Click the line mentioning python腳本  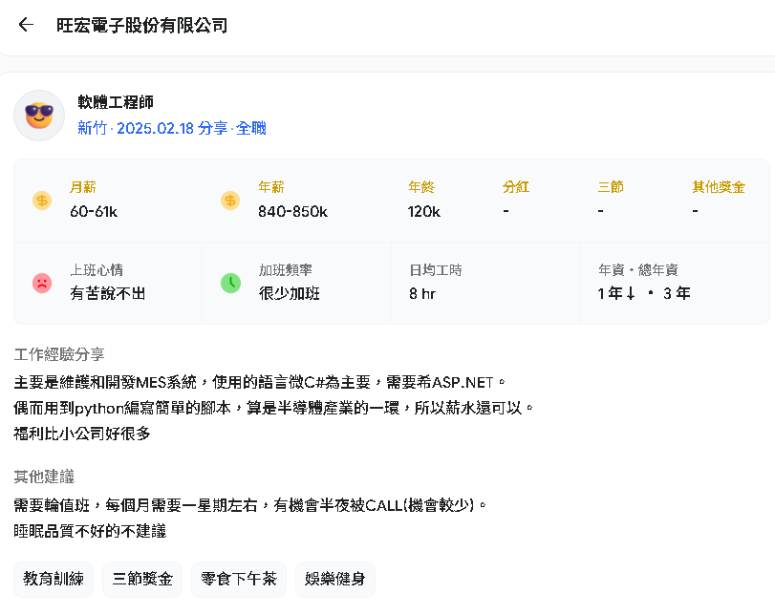(273, 408)
